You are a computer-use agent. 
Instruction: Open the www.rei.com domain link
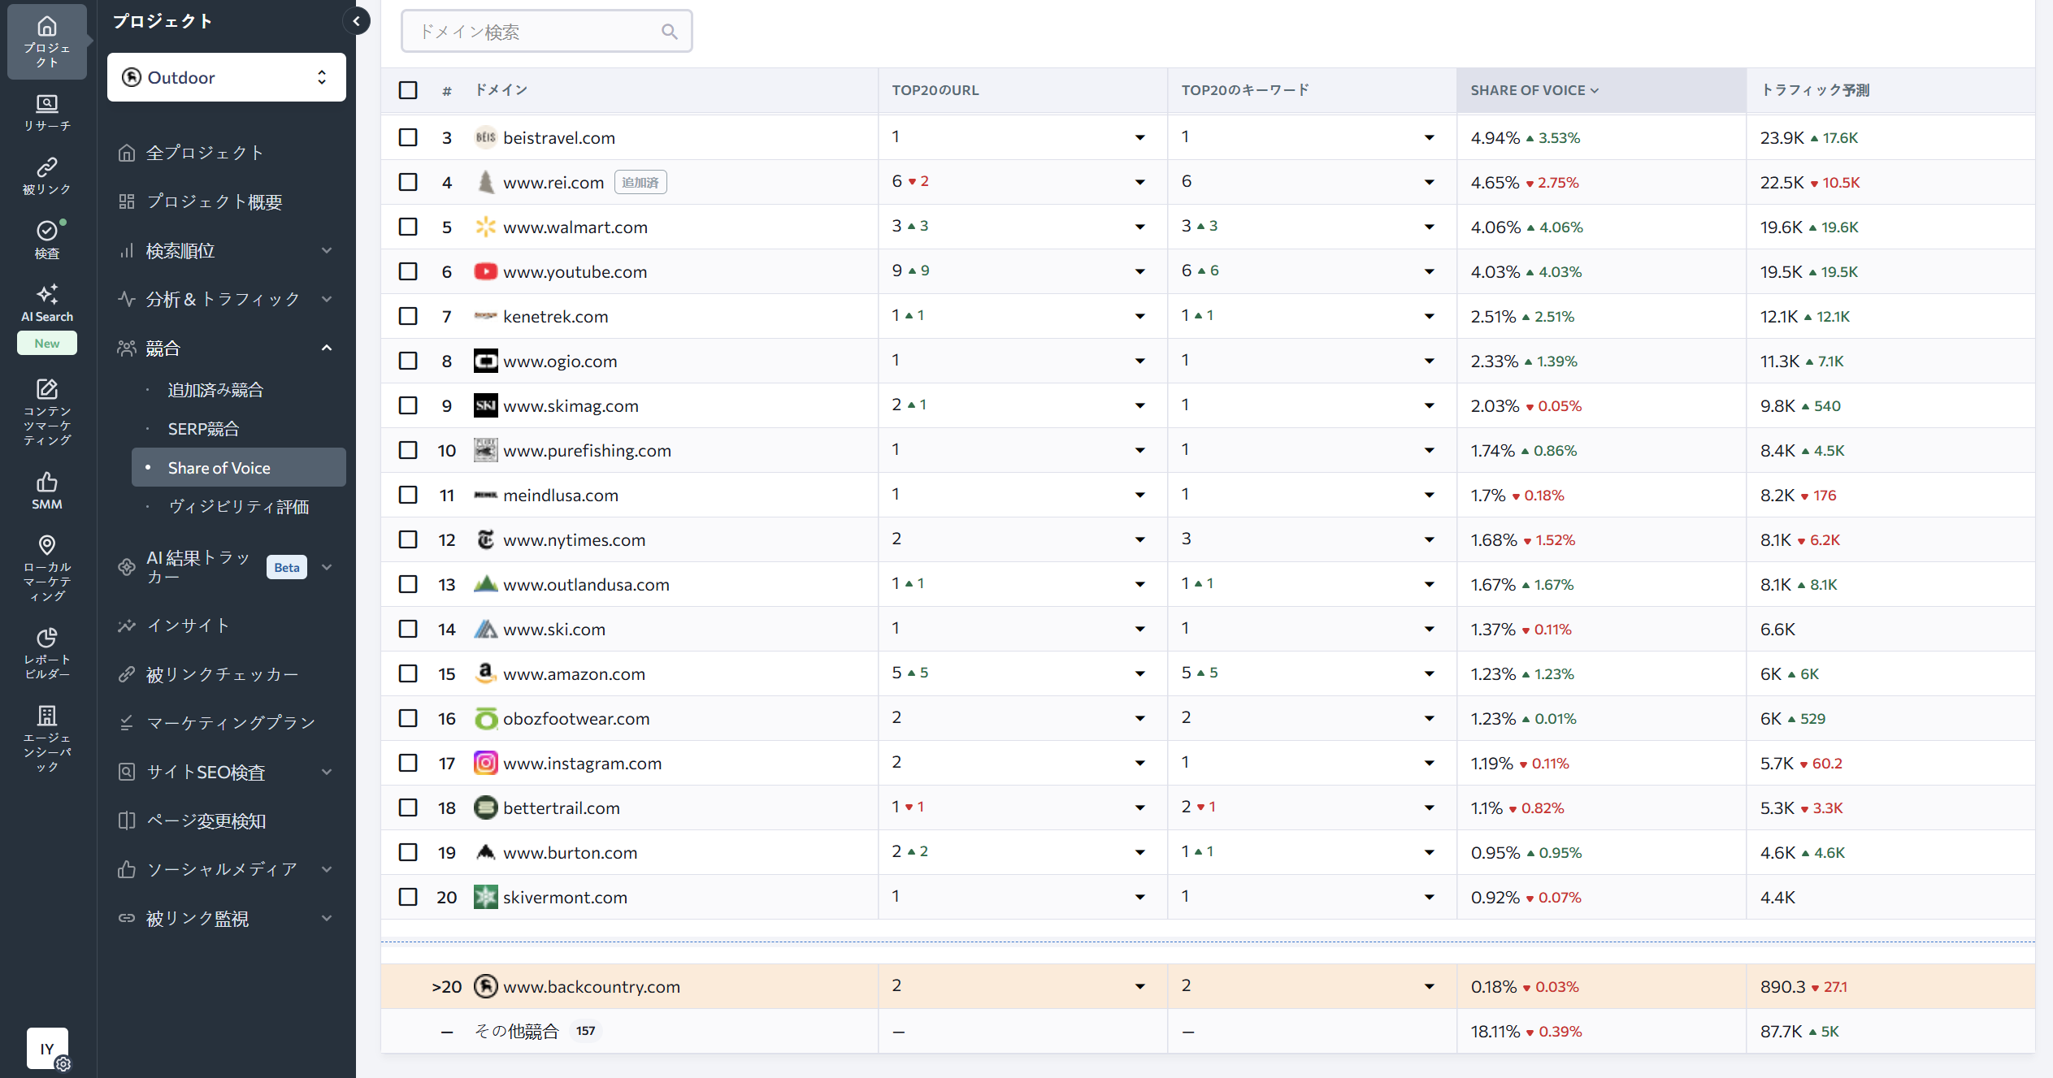pos(553,183)
